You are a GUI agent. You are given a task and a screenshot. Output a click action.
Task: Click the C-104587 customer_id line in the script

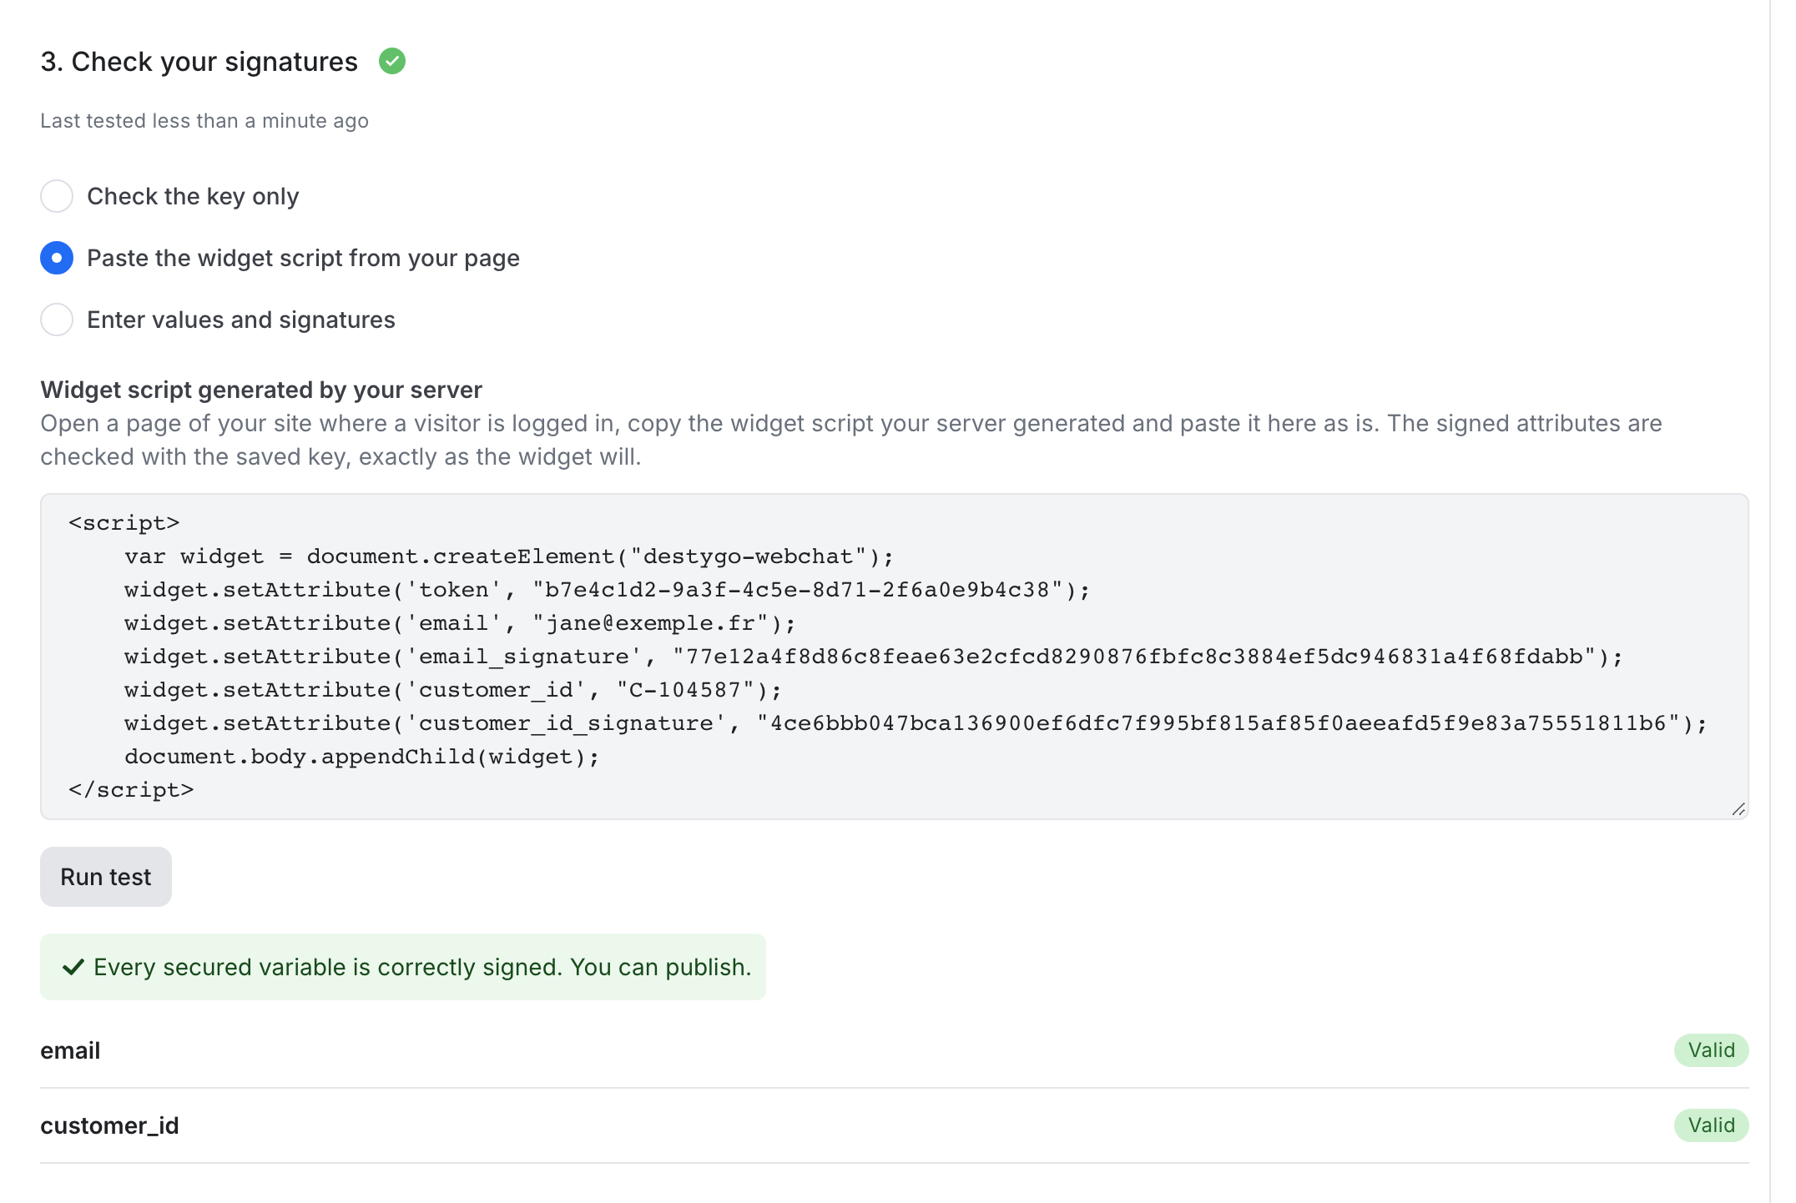tap(453, 690)
